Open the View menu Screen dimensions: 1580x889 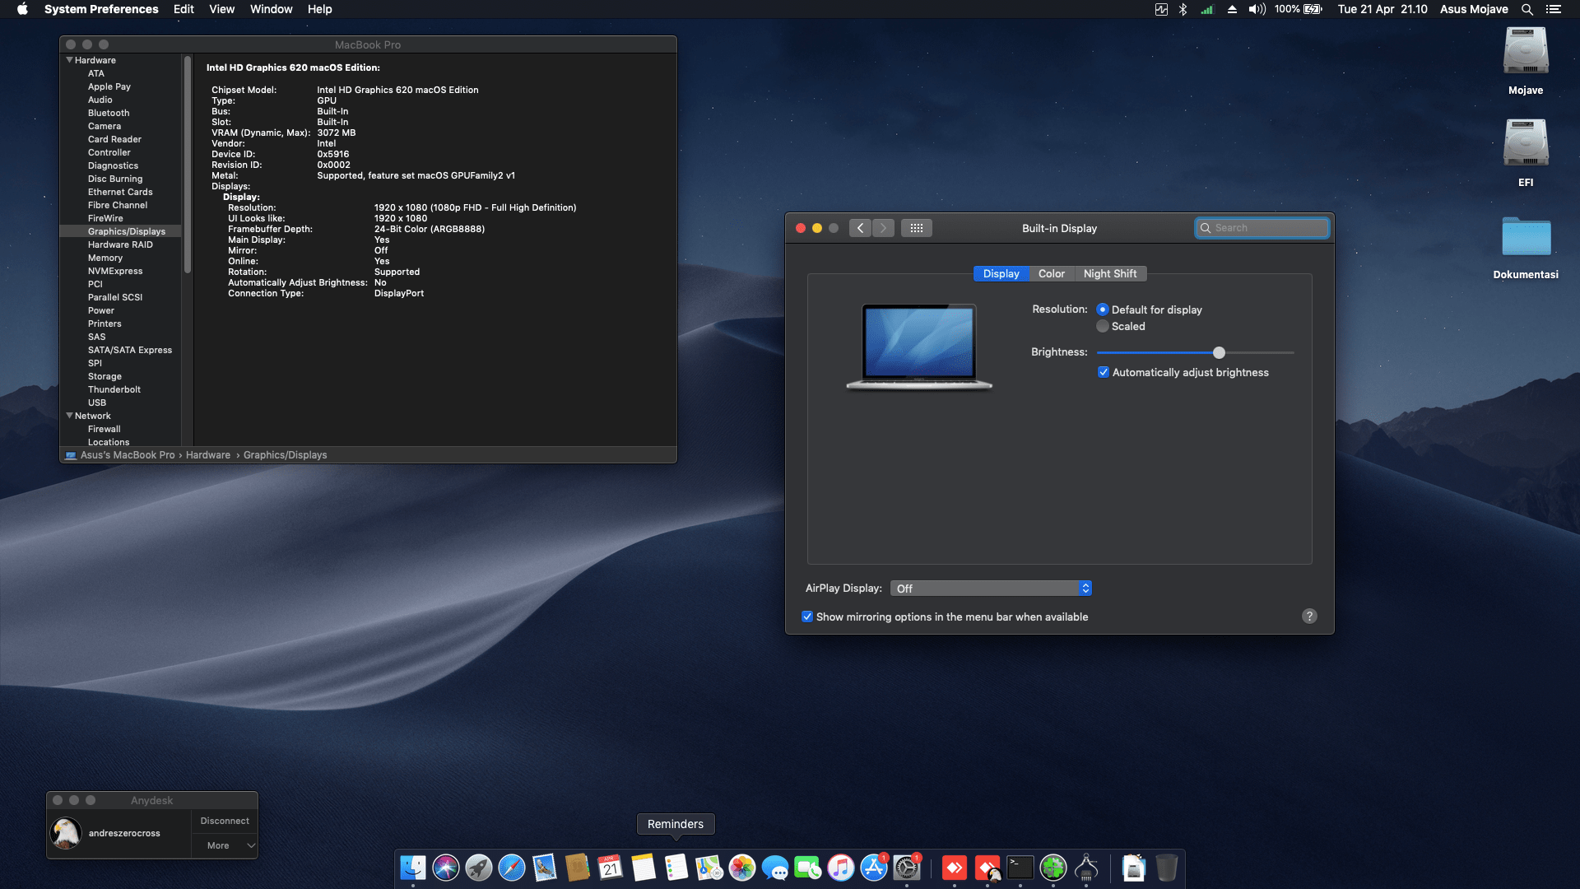pos(221,9)
